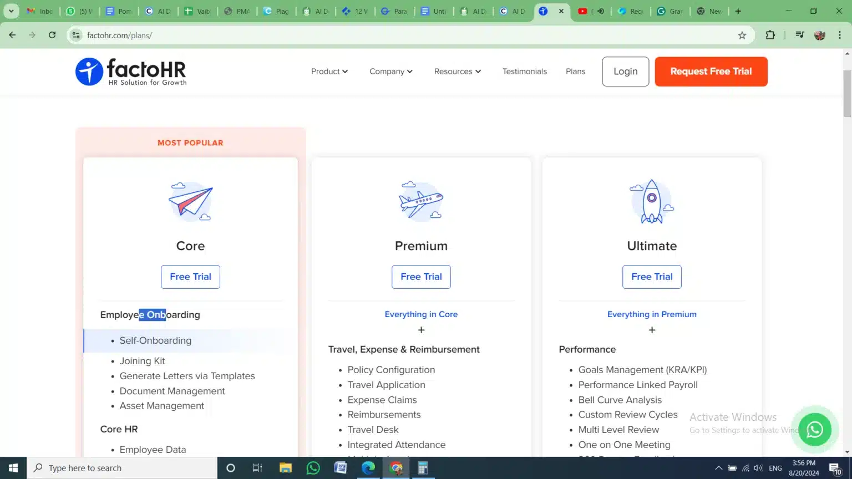Open WhatsApp from taskbar

[313, 468]
